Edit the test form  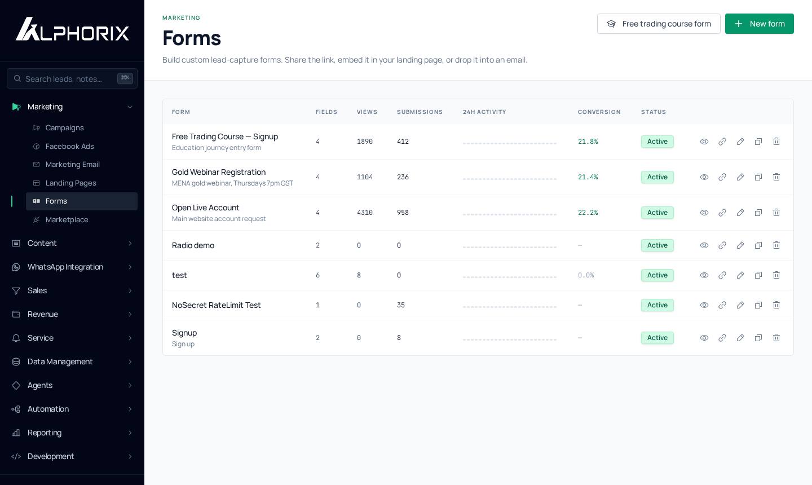click(740, 275)
